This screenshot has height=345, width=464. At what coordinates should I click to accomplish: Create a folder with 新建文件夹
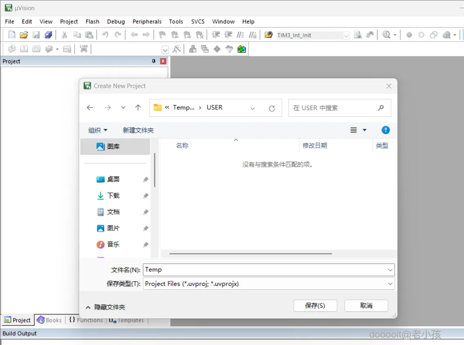coord(138,130)
